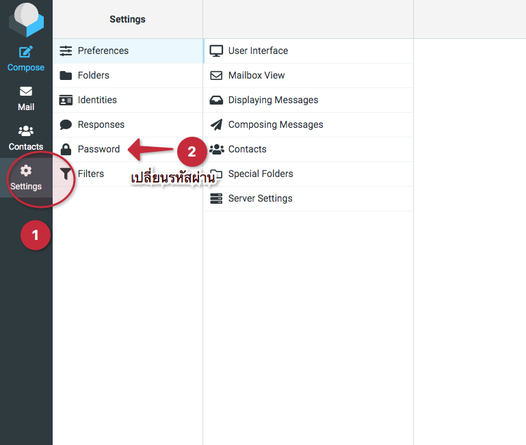Select the Preferences settings section
The height and width of the screenshot is (445, 526).
coord(103,51)
